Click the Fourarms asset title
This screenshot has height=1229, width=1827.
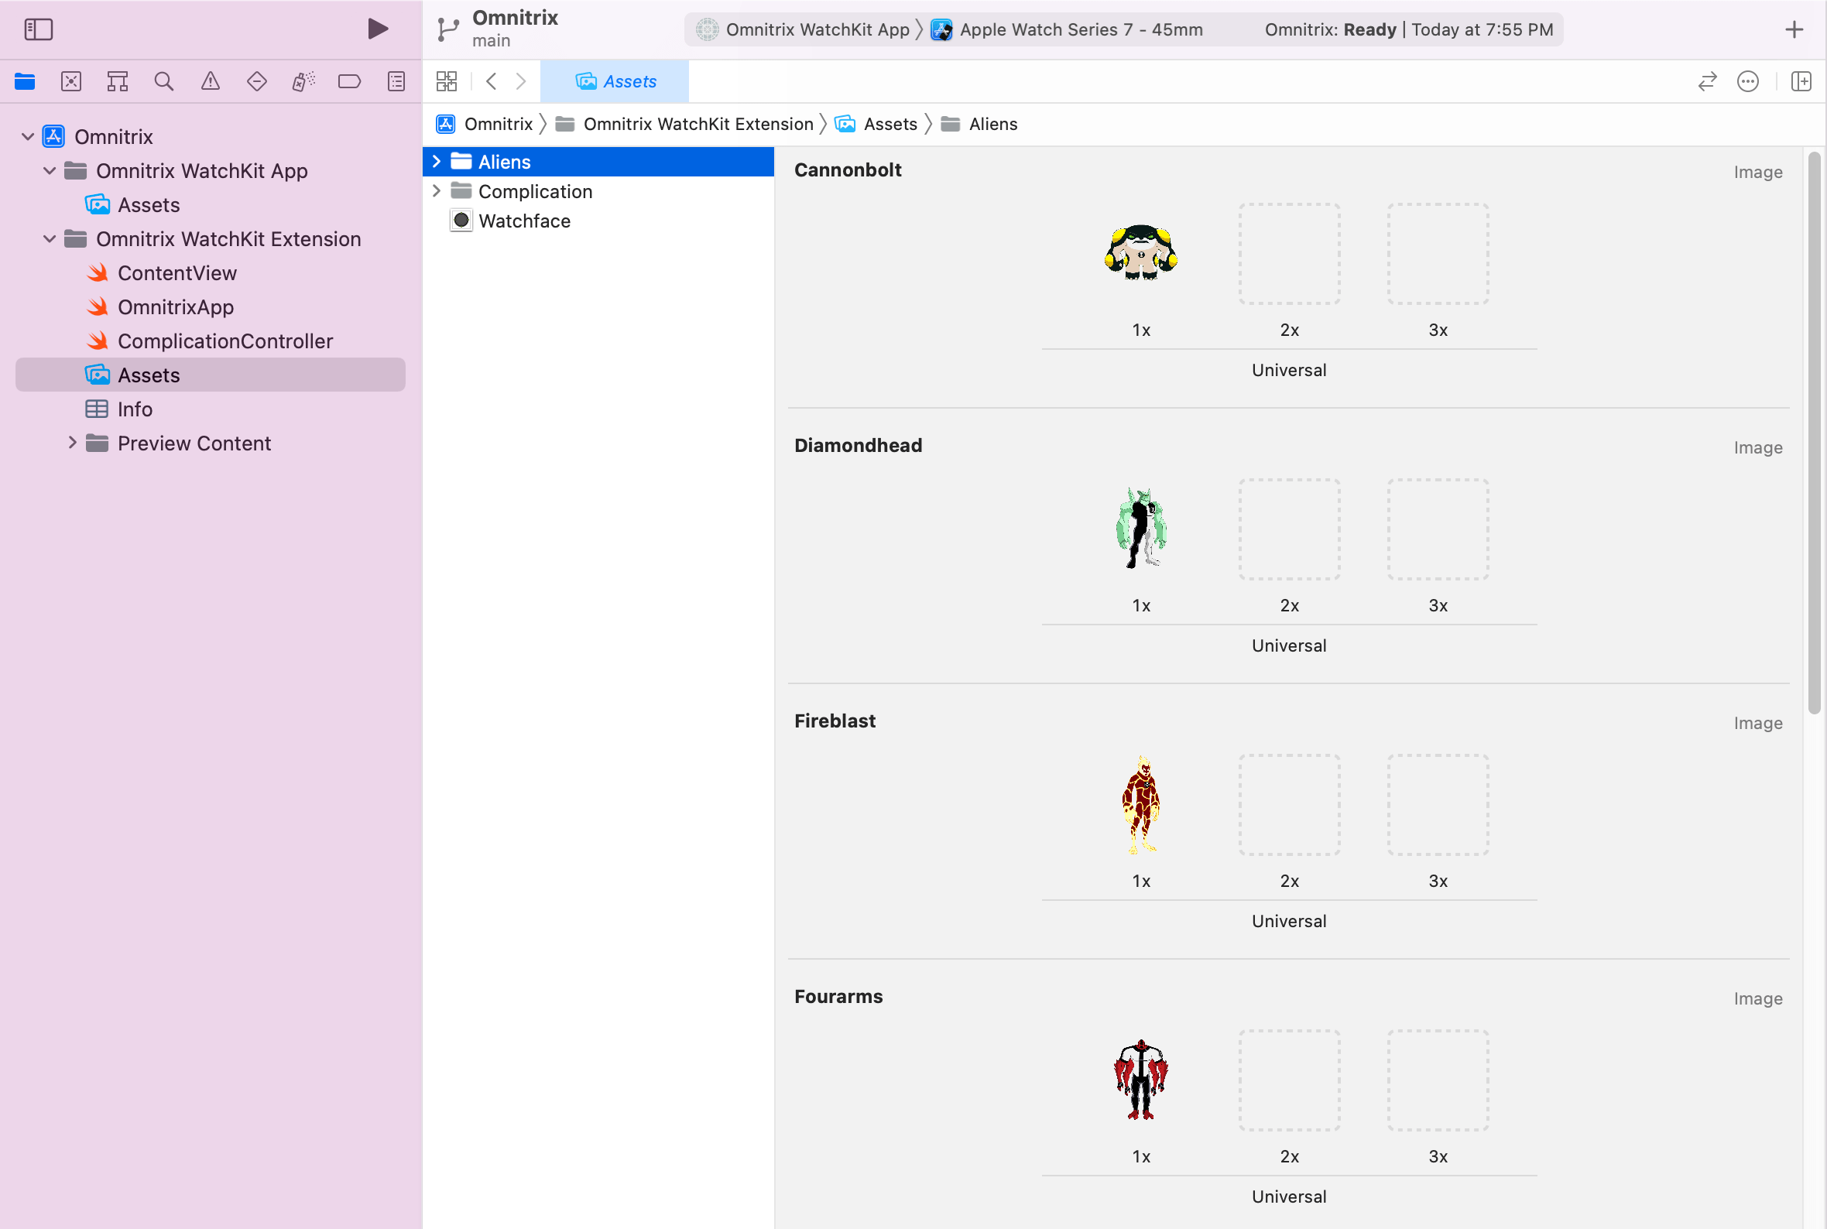(x=838, y=996)
